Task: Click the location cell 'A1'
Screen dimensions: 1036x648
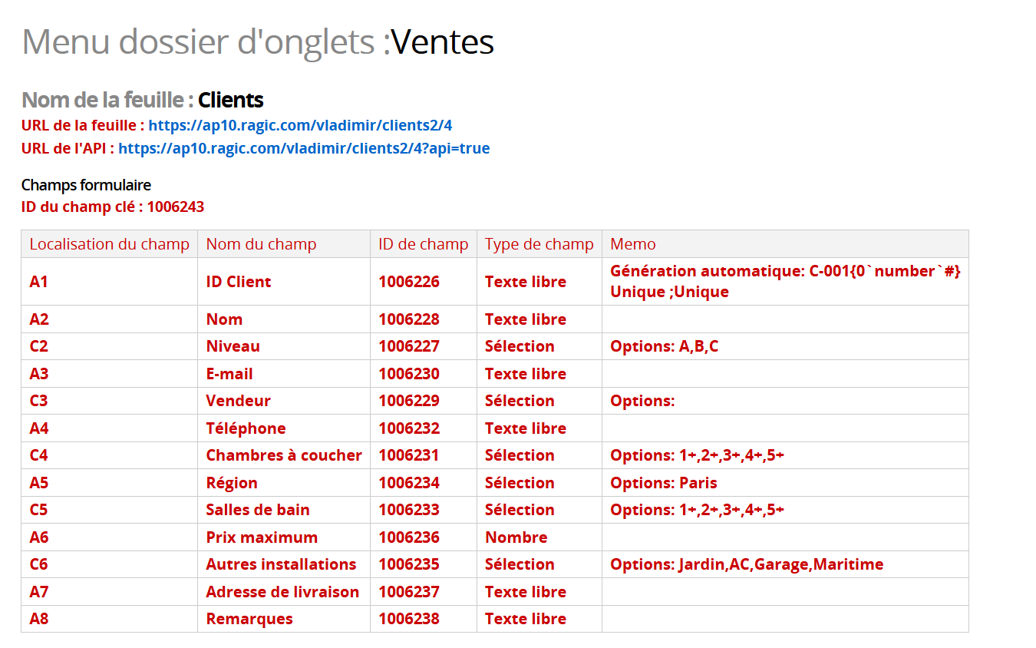Action: tap(109, 282)
